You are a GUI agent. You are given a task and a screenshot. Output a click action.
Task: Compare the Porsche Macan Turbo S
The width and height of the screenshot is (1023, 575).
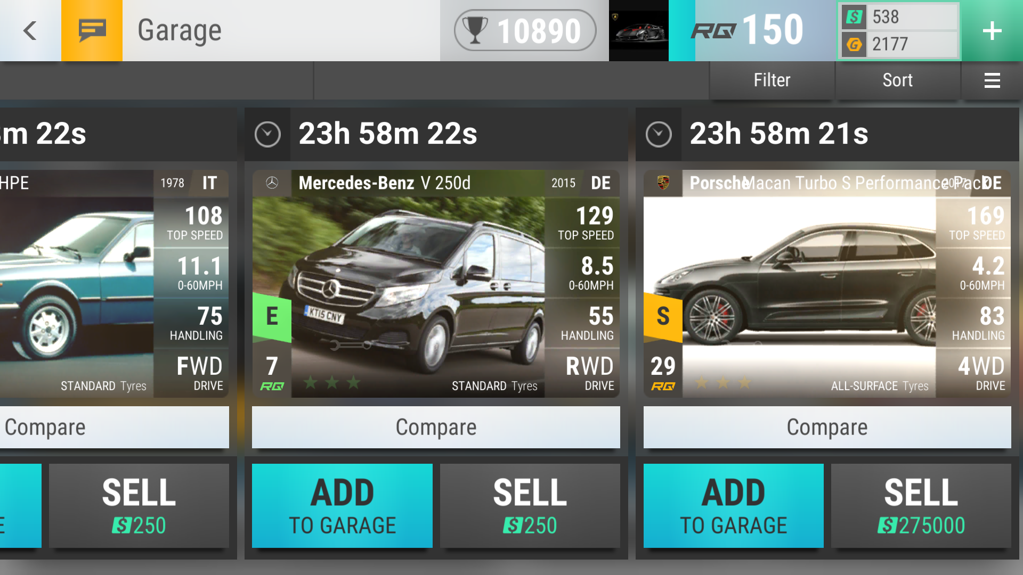[827, 427]
